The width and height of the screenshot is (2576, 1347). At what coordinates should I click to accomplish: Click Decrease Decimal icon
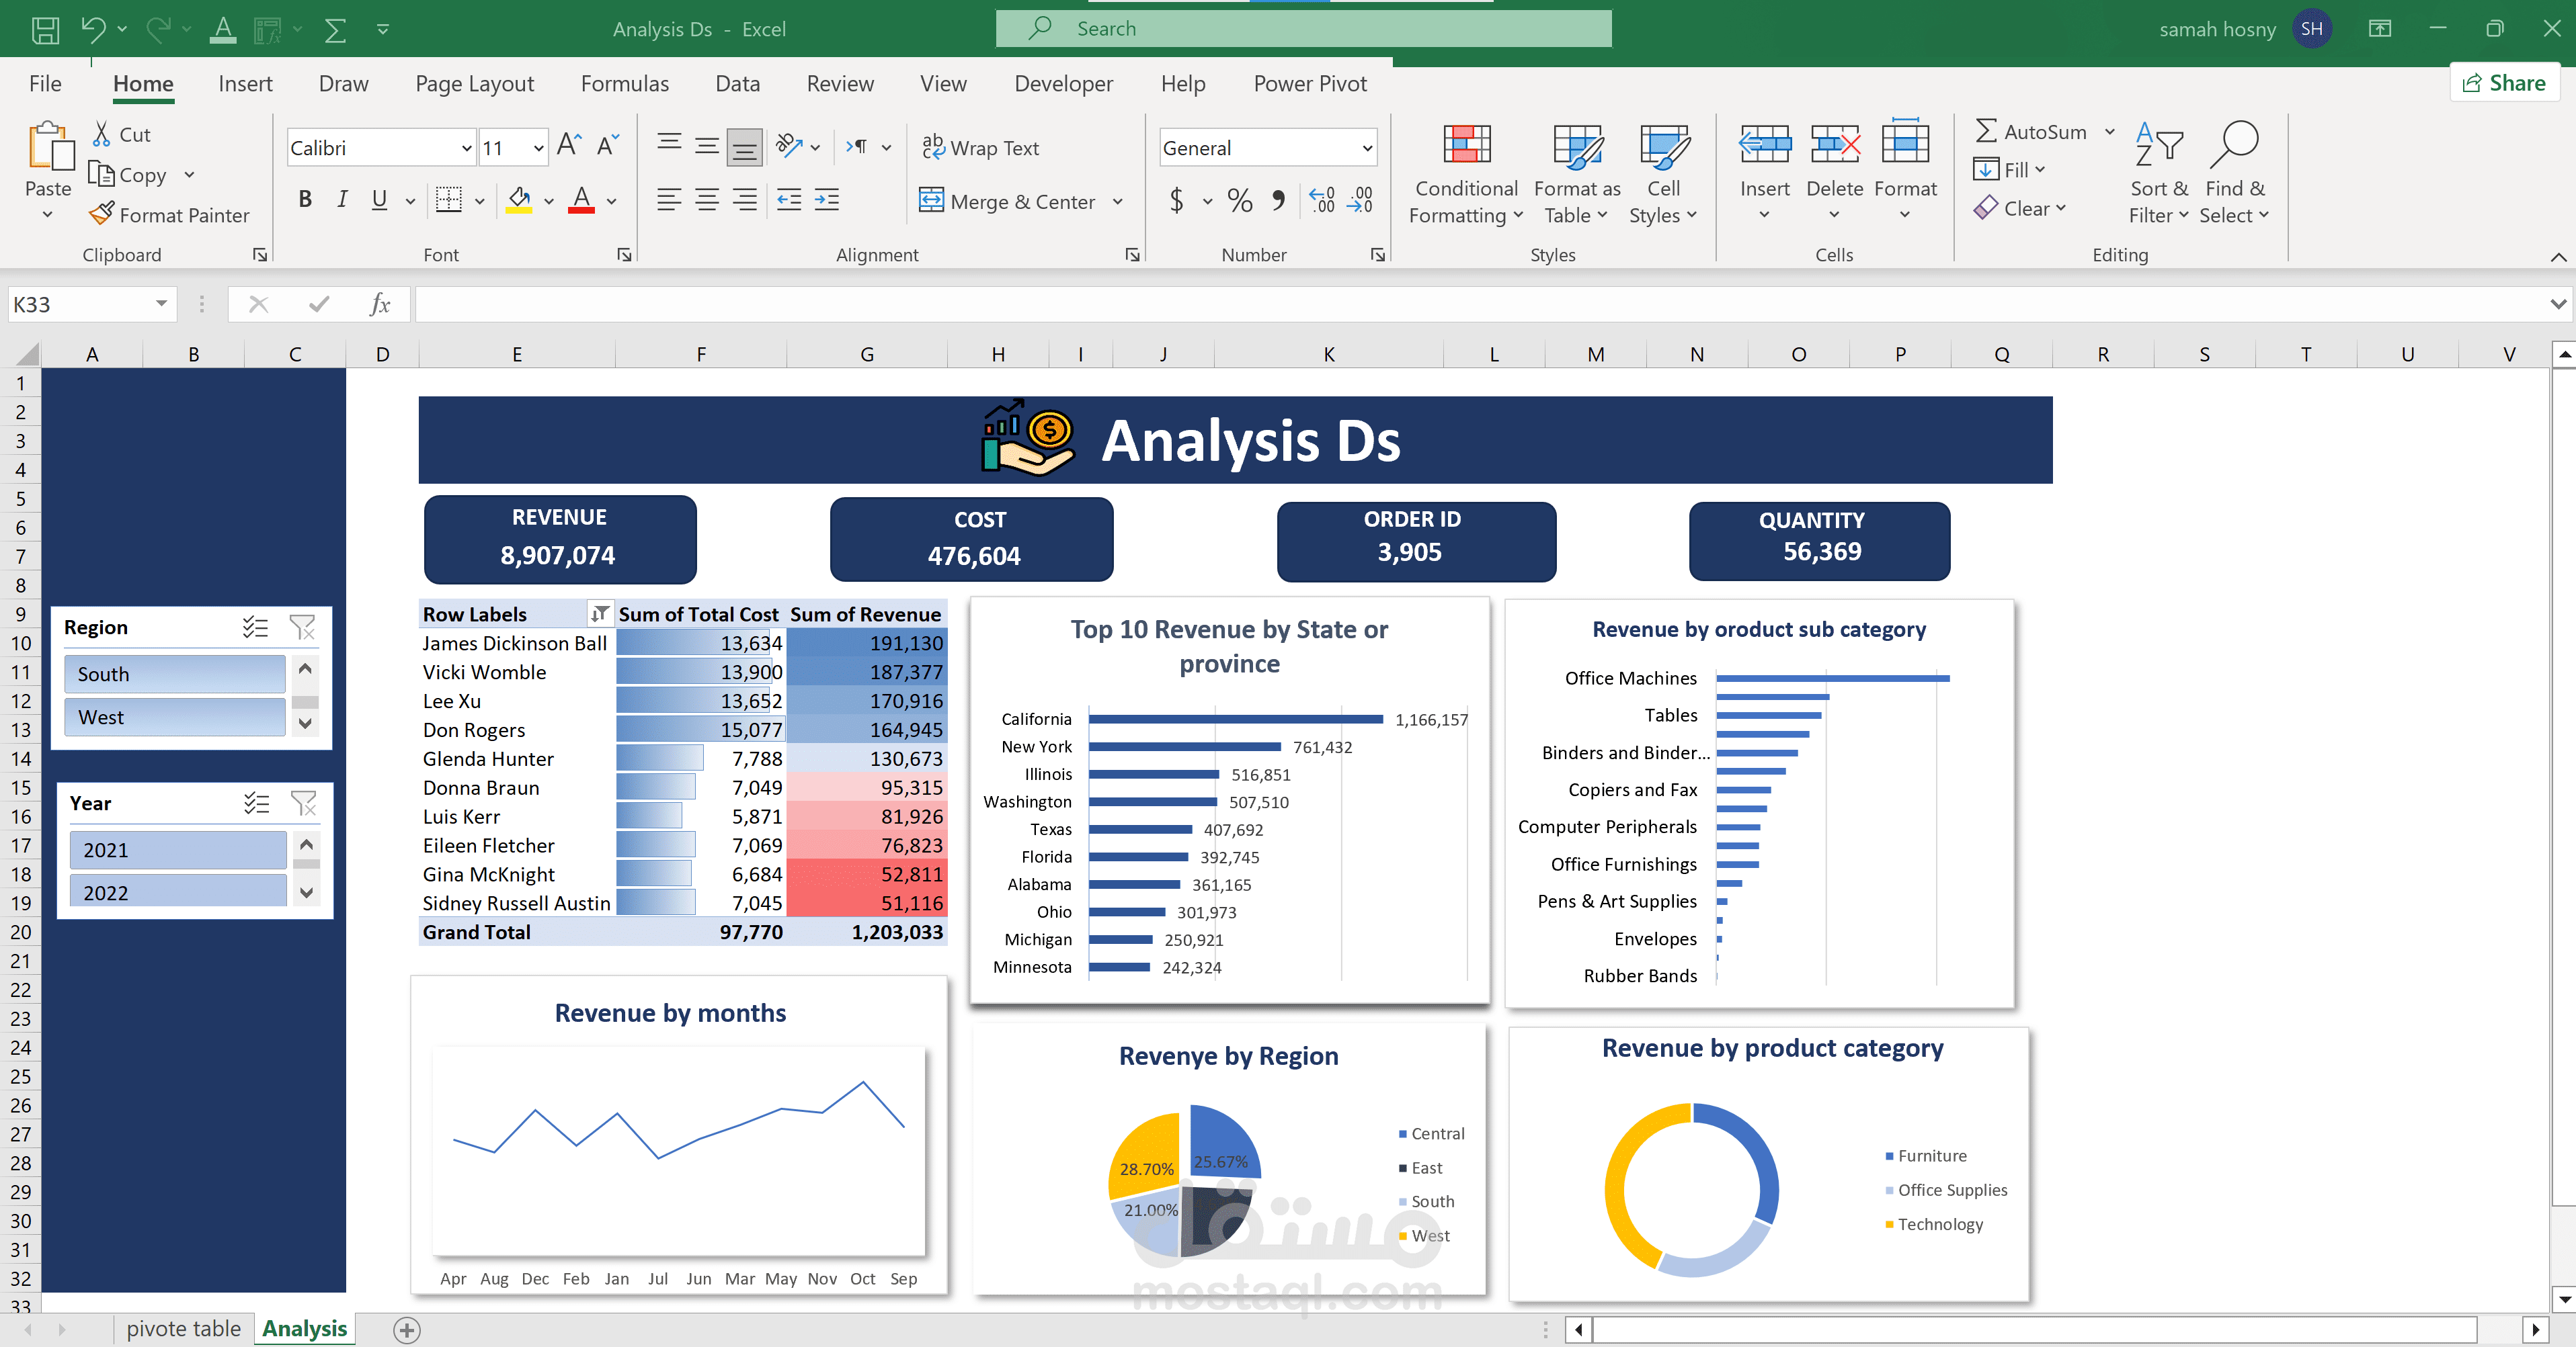point(1360,201)
